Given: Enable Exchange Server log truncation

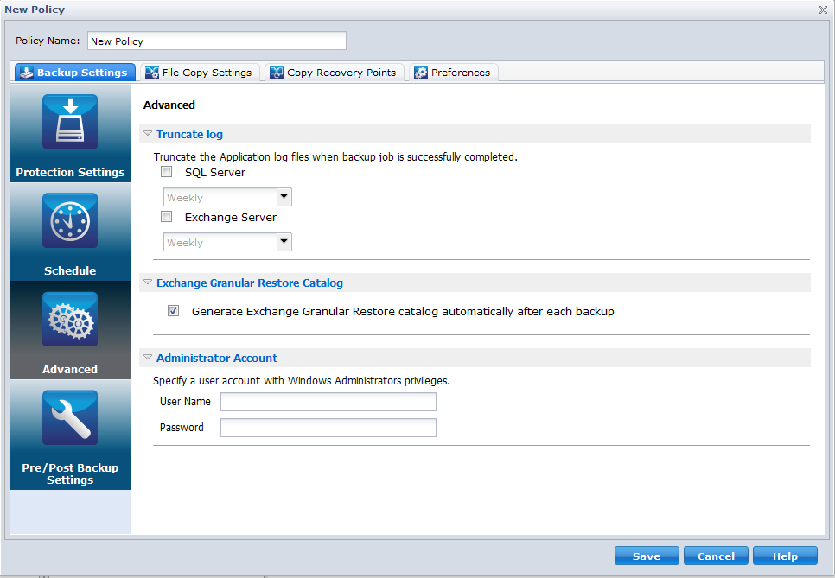Looking at the screenshot, I should [166, 217].
